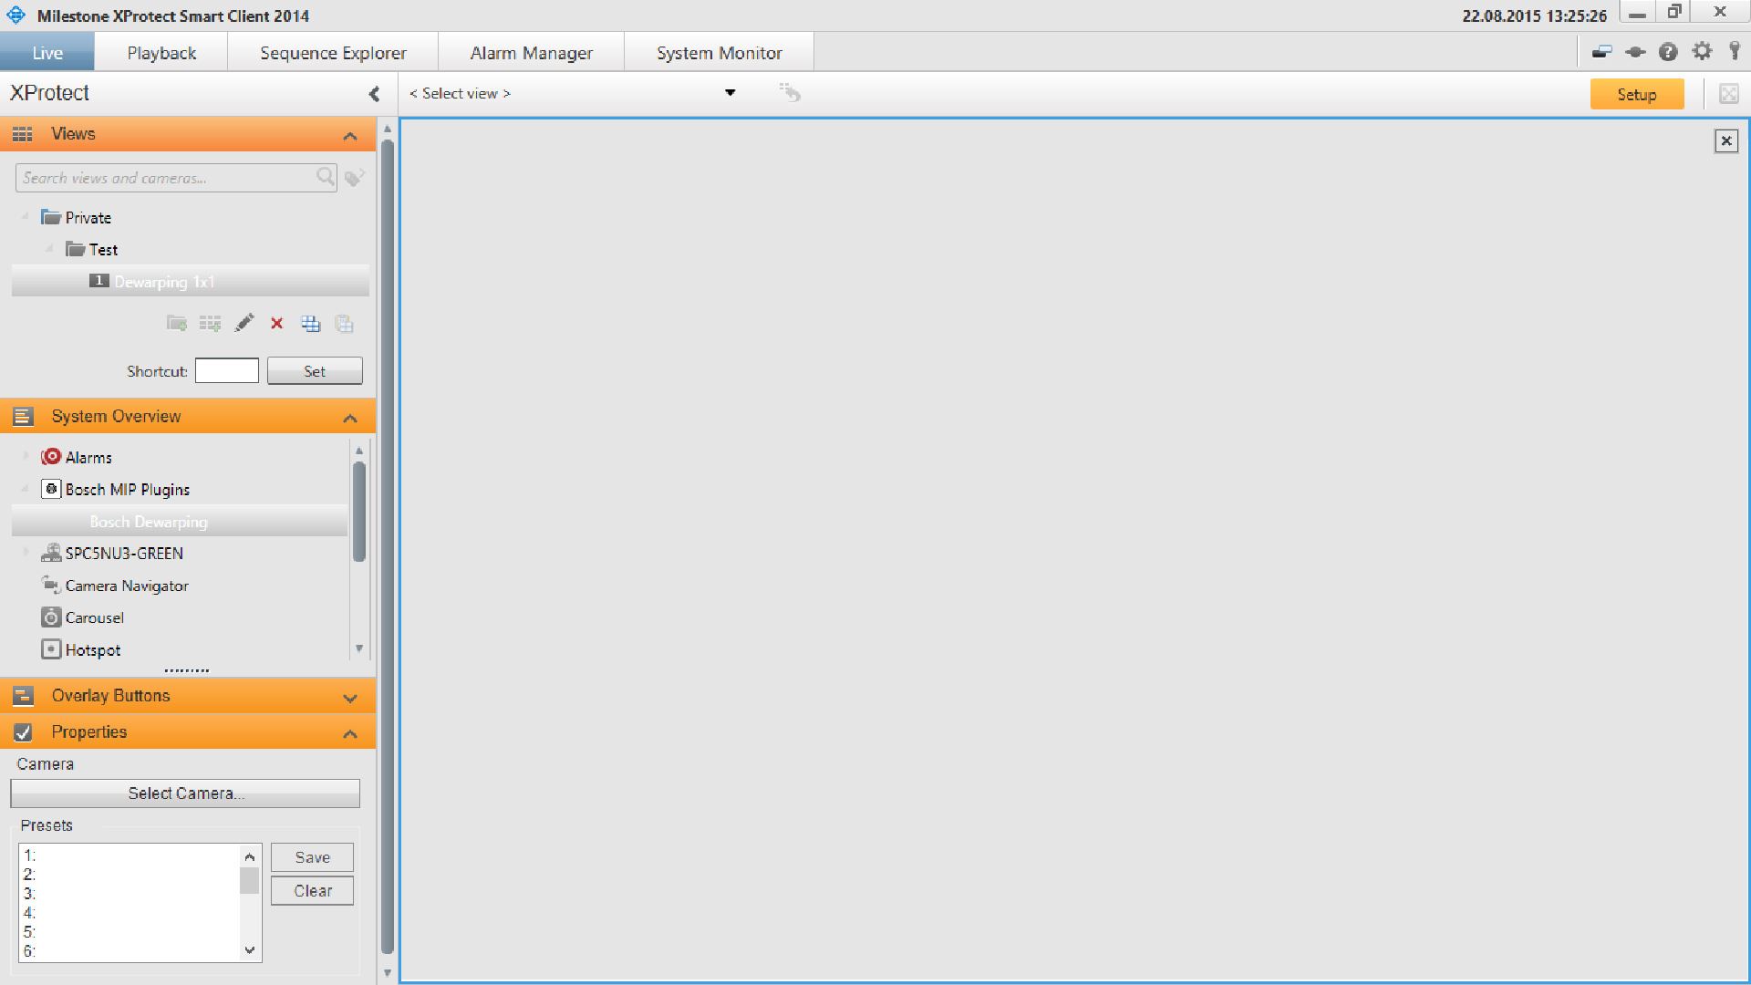Image resolution: width=1751 pixels, height=985 pixels.
Task: Click the System Overview panel icon
Action: [23, 417]
